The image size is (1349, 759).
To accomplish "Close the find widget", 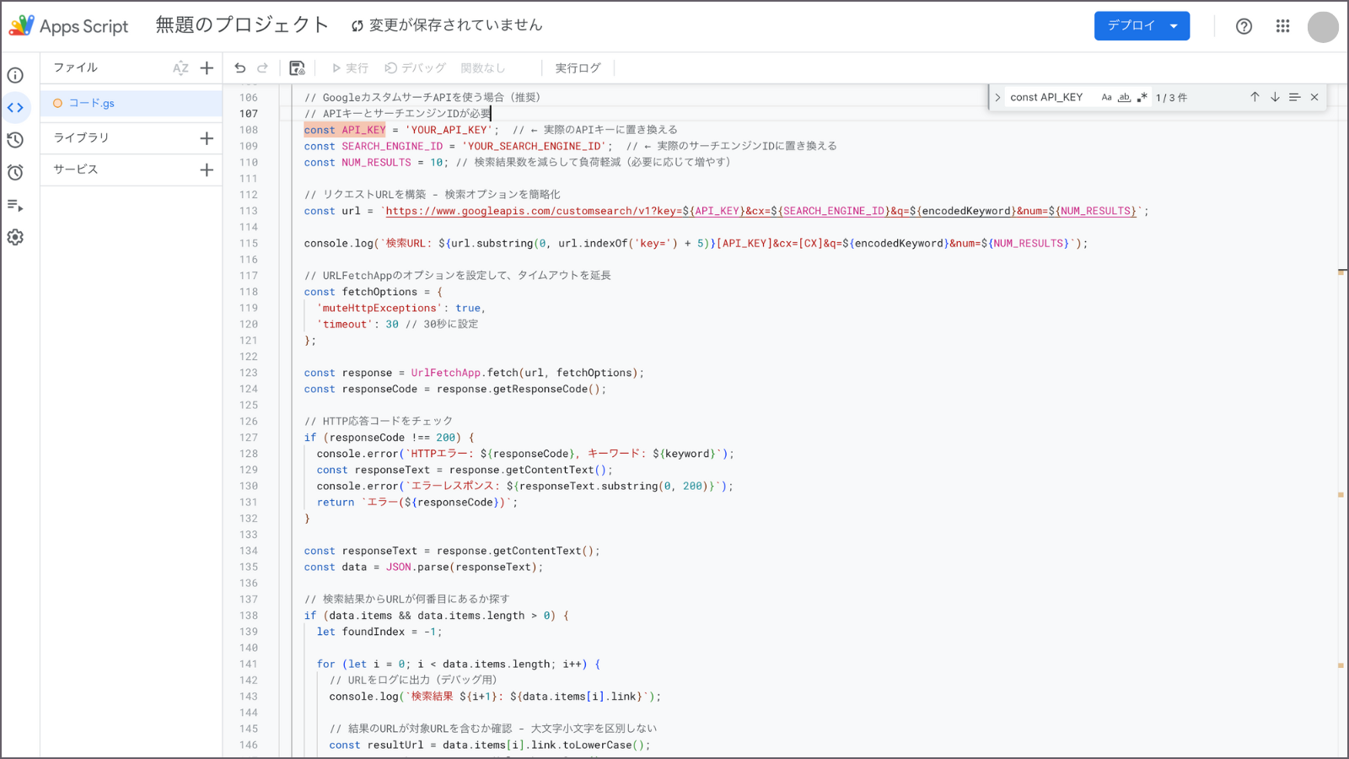I will [x=1314, y=97].
